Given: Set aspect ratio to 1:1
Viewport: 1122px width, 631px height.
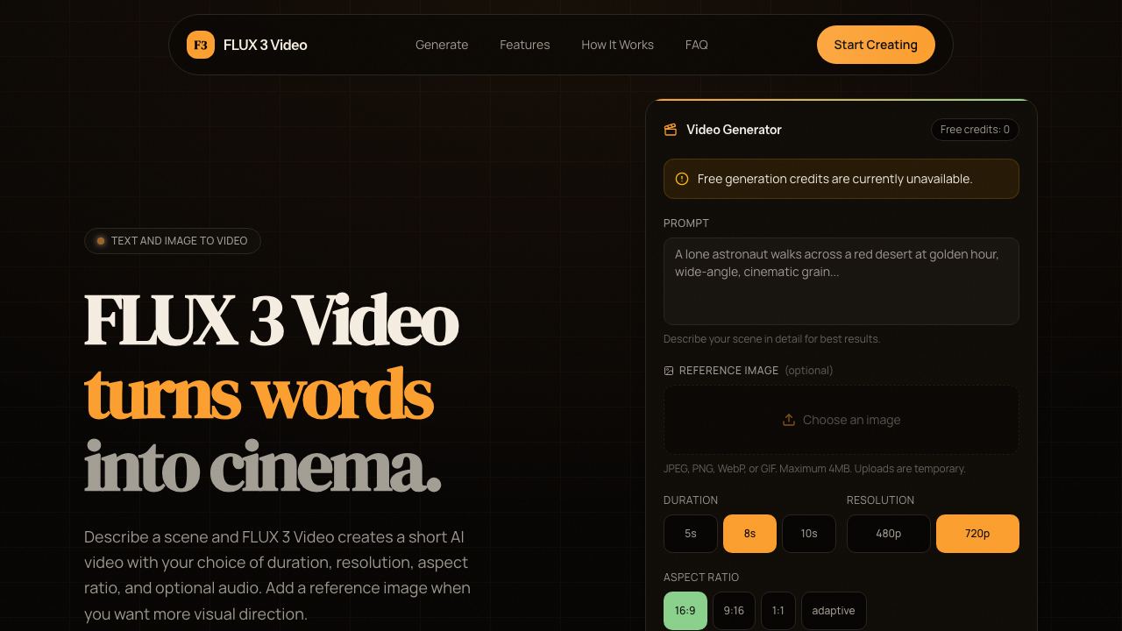Looking at the screenshot, I should click(778, 611).
